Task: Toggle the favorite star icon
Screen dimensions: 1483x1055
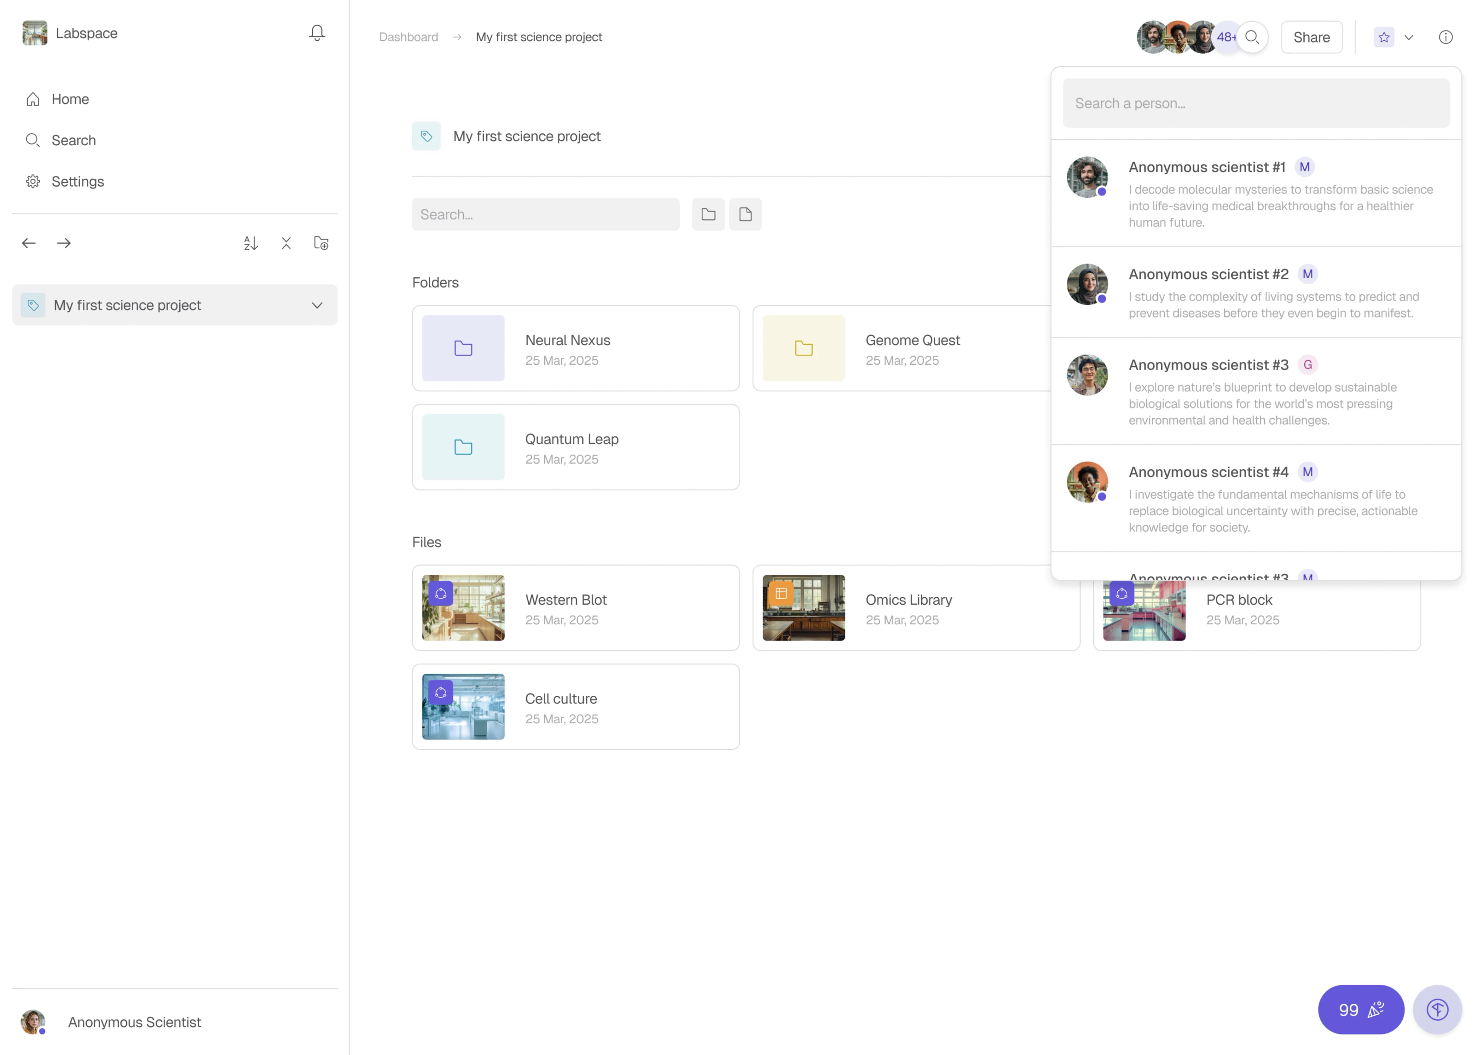Action: (1384, 37)
